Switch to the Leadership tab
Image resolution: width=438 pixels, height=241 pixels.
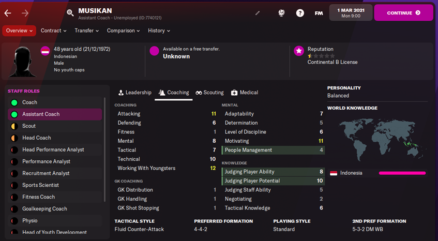[134, 93]
